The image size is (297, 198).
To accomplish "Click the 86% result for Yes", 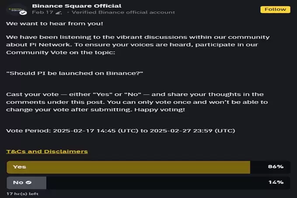I will pos(276,167).
